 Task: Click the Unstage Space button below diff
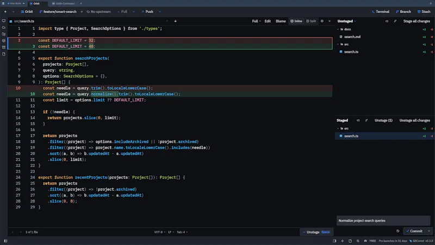(x=316, y=232)
